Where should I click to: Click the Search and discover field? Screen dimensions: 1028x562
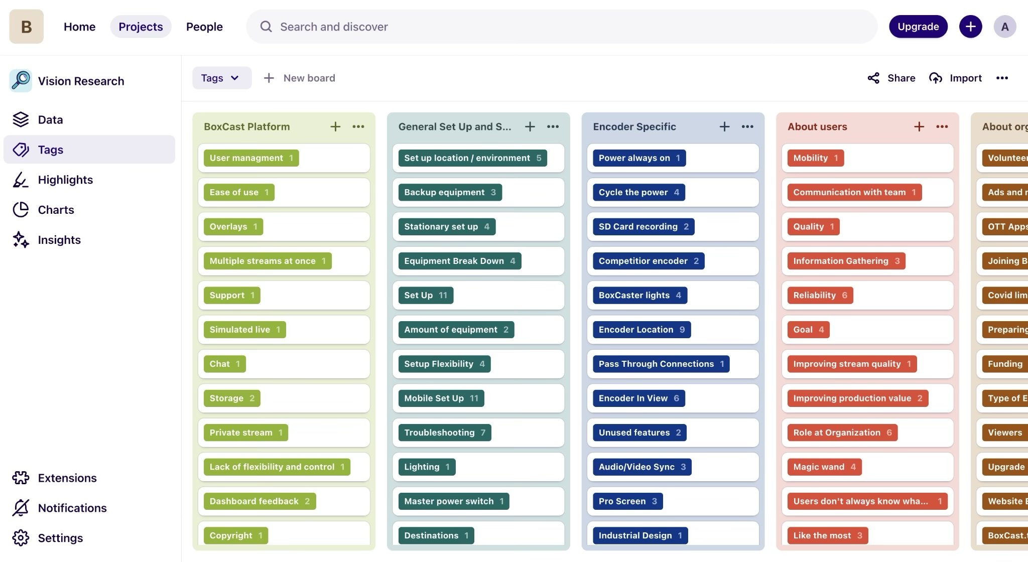(x=561, y=27)
